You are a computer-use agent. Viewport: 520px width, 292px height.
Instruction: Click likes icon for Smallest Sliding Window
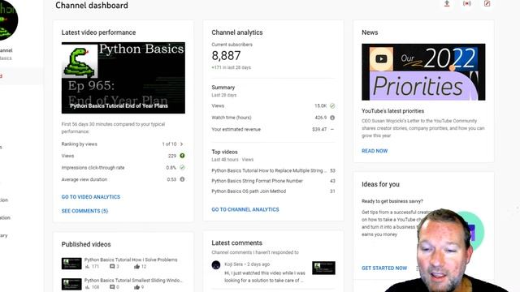click(137, 287)
